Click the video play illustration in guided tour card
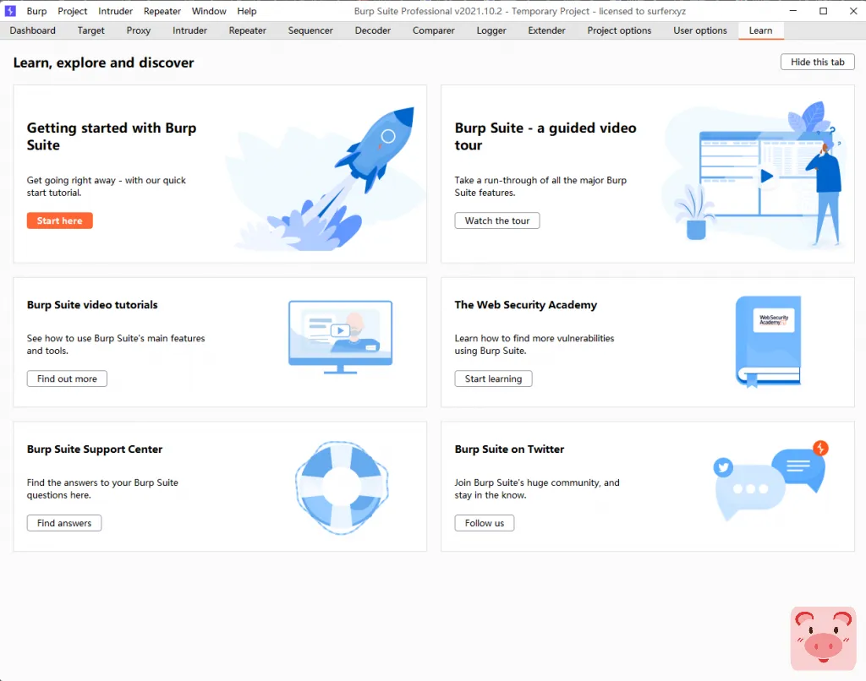Screen dimensions: 866x681 tap(755, 174)
